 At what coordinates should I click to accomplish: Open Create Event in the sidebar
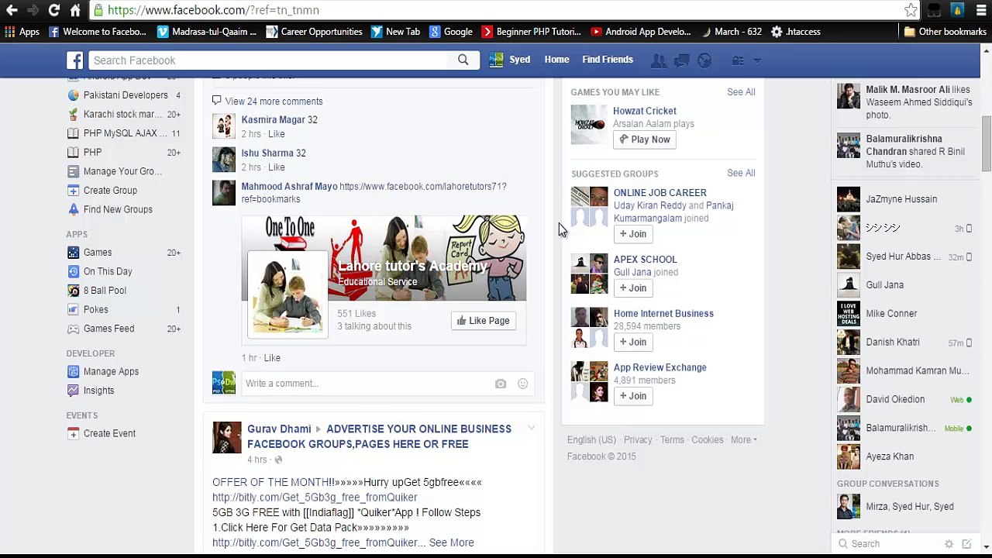click(109, 434)
